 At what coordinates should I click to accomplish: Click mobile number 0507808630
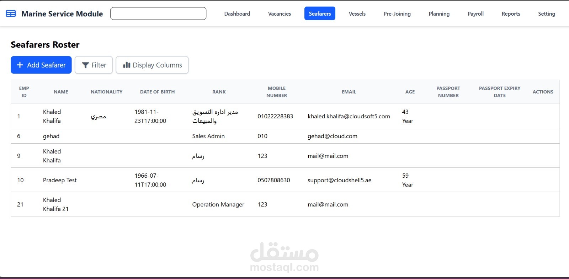(x=274, y=180)
